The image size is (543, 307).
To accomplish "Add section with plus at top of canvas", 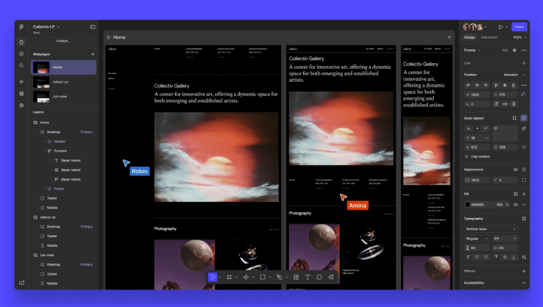I will pyautogui.click(x=449, y=37).
